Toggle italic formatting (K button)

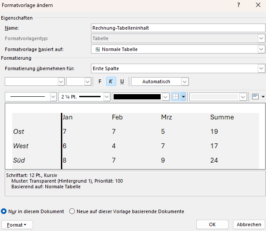[111, 82]
